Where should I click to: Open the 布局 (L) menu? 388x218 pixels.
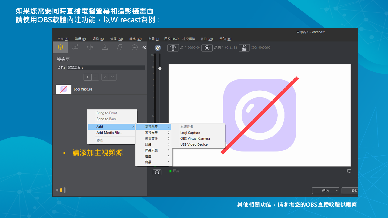pyautogui.click(x=153, y=39)
